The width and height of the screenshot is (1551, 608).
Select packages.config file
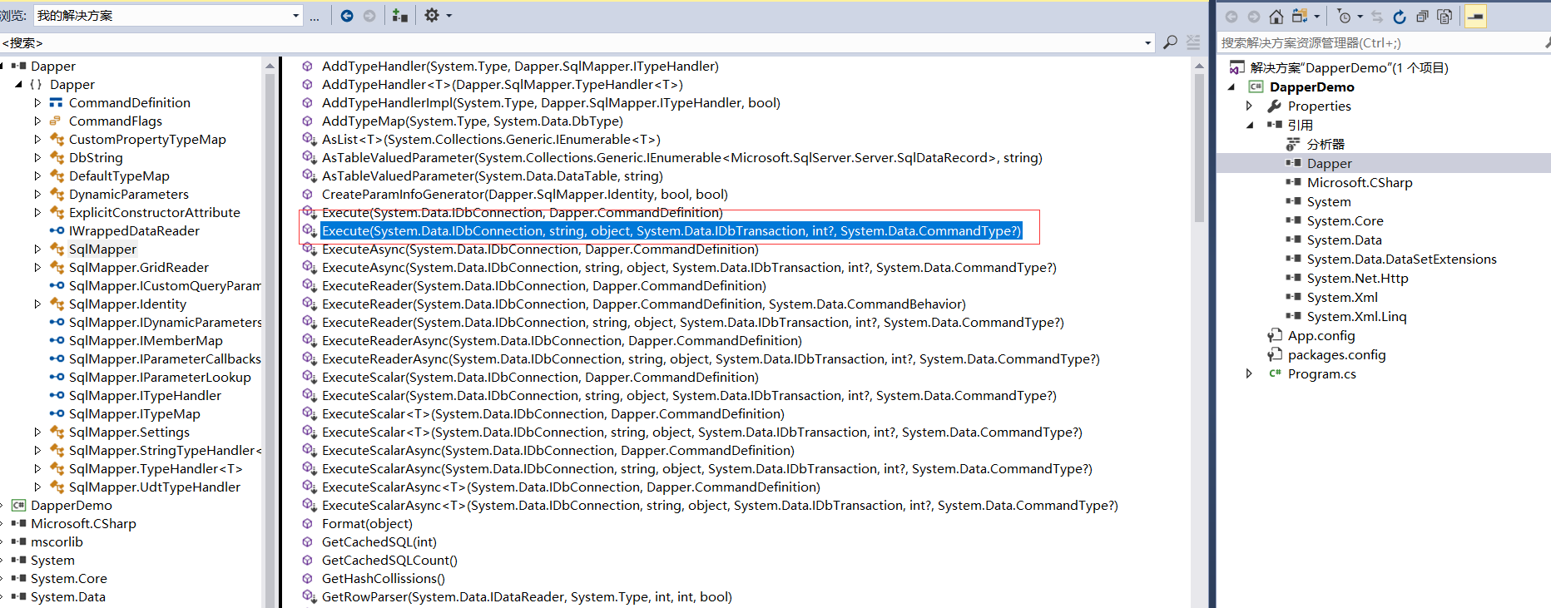click(1337, 354)
